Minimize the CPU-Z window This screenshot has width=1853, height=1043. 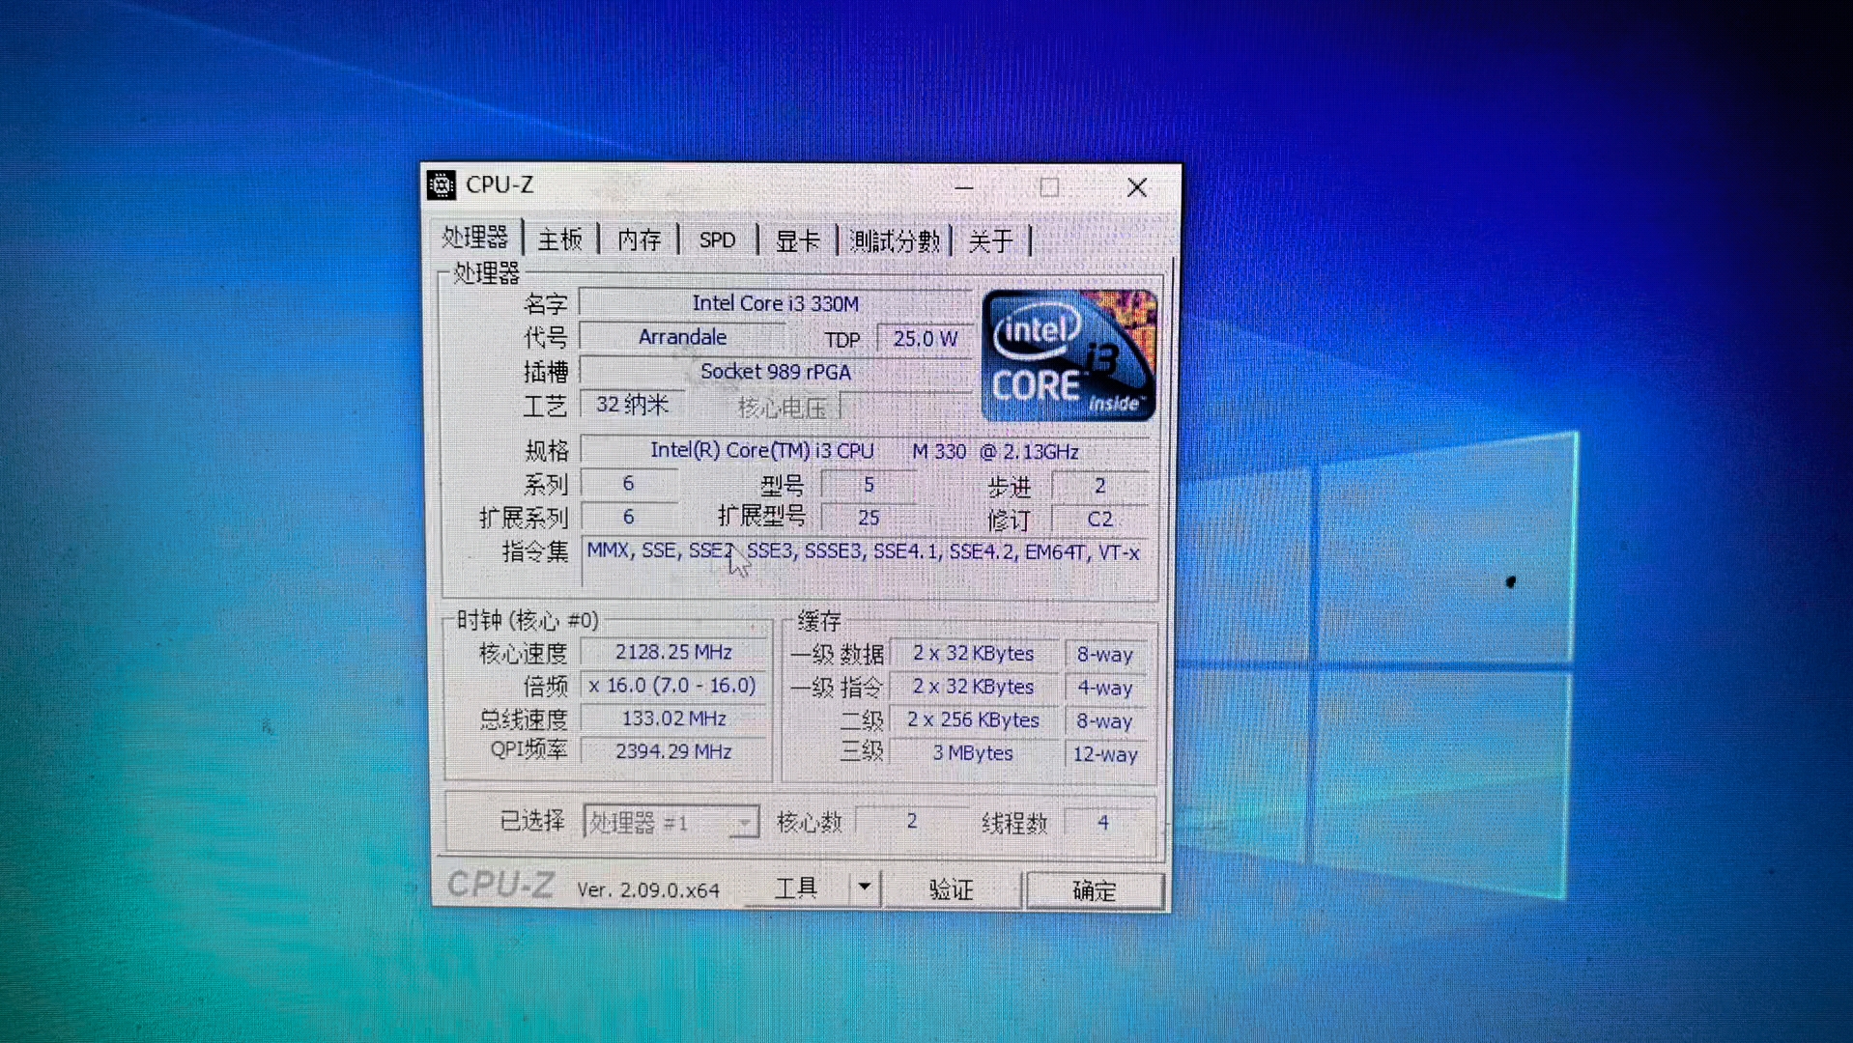tap(963, 187)
